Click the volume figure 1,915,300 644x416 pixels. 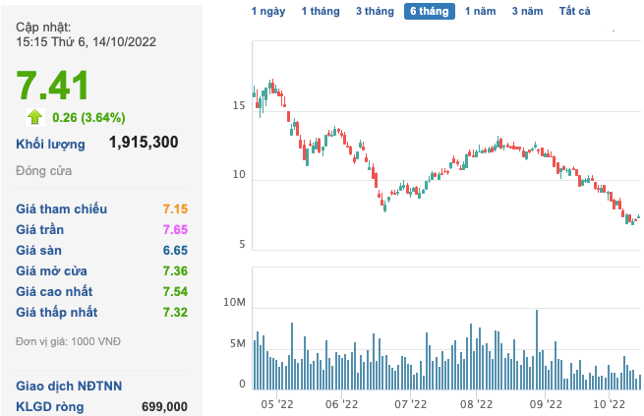point(144,143)
